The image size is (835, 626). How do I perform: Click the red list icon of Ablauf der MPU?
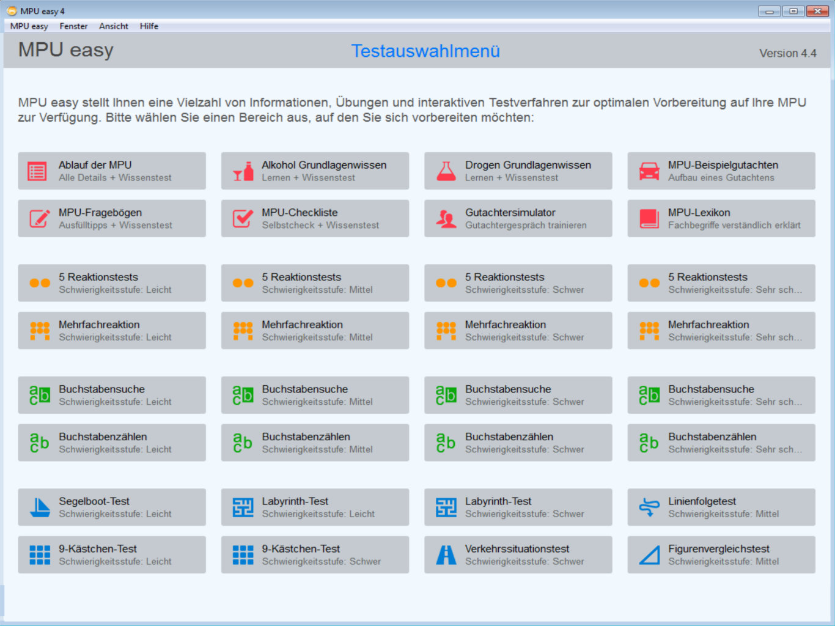(x=37, y=171)
